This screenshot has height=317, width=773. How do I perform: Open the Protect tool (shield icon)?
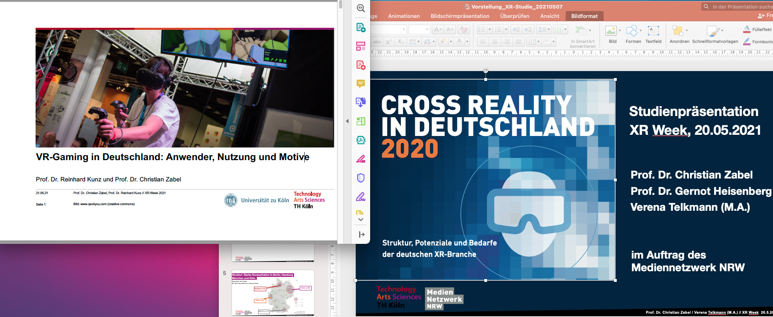(361, 178)
